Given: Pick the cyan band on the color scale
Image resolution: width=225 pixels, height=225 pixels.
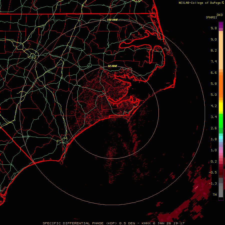Looking at the screenshot, I should pos(221,137).
